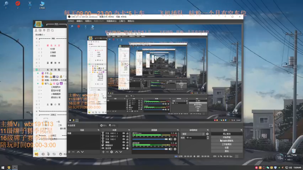Remove the source with the Sources panel minus icon
This screenshot has height=170, width=303.
click(x=107, y=152)
